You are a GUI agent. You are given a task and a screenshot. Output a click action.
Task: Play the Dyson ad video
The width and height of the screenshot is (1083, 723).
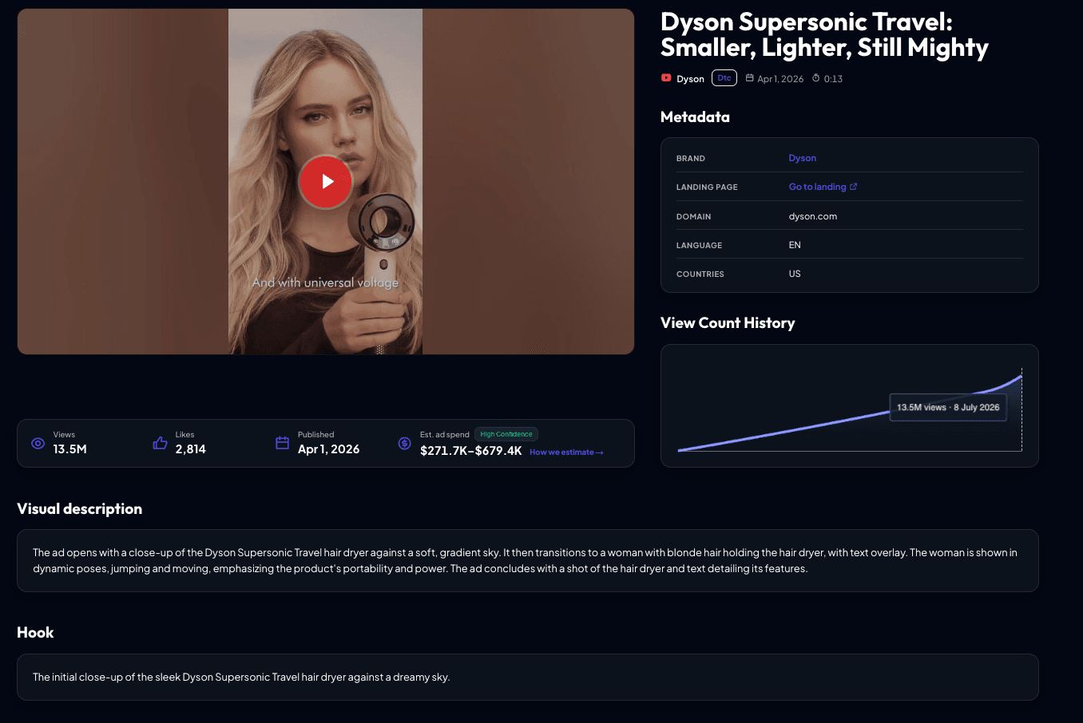[326, 182]
